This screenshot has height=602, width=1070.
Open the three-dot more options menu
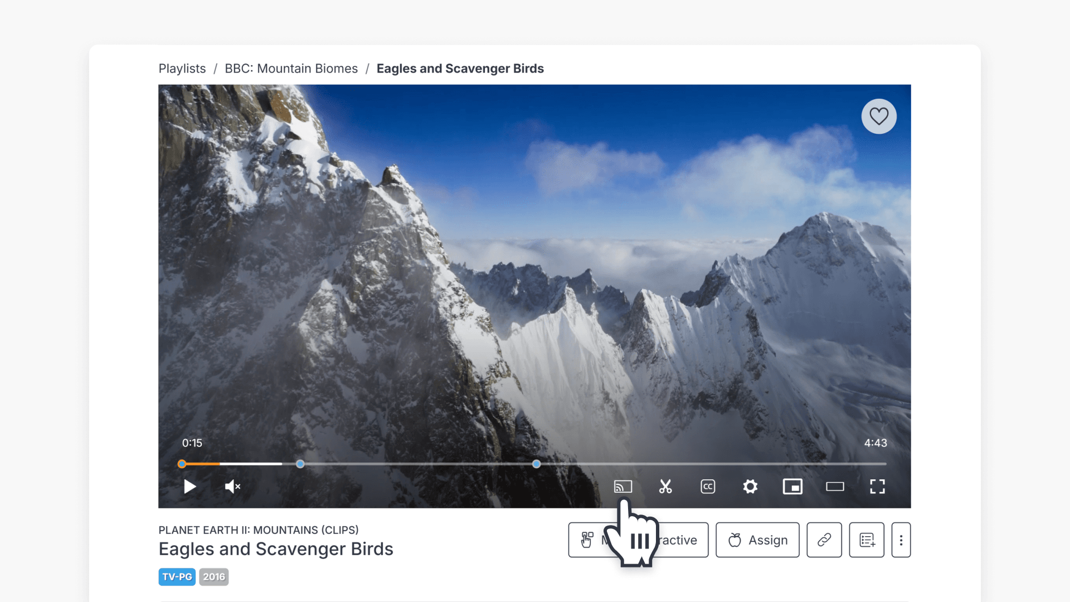coord(901,540)
